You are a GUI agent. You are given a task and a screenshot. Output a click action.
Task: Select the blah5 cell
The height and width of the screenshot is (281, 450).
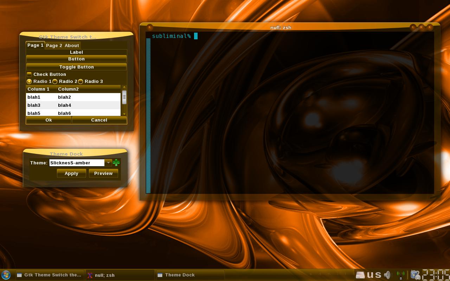(x=41, y=113)
